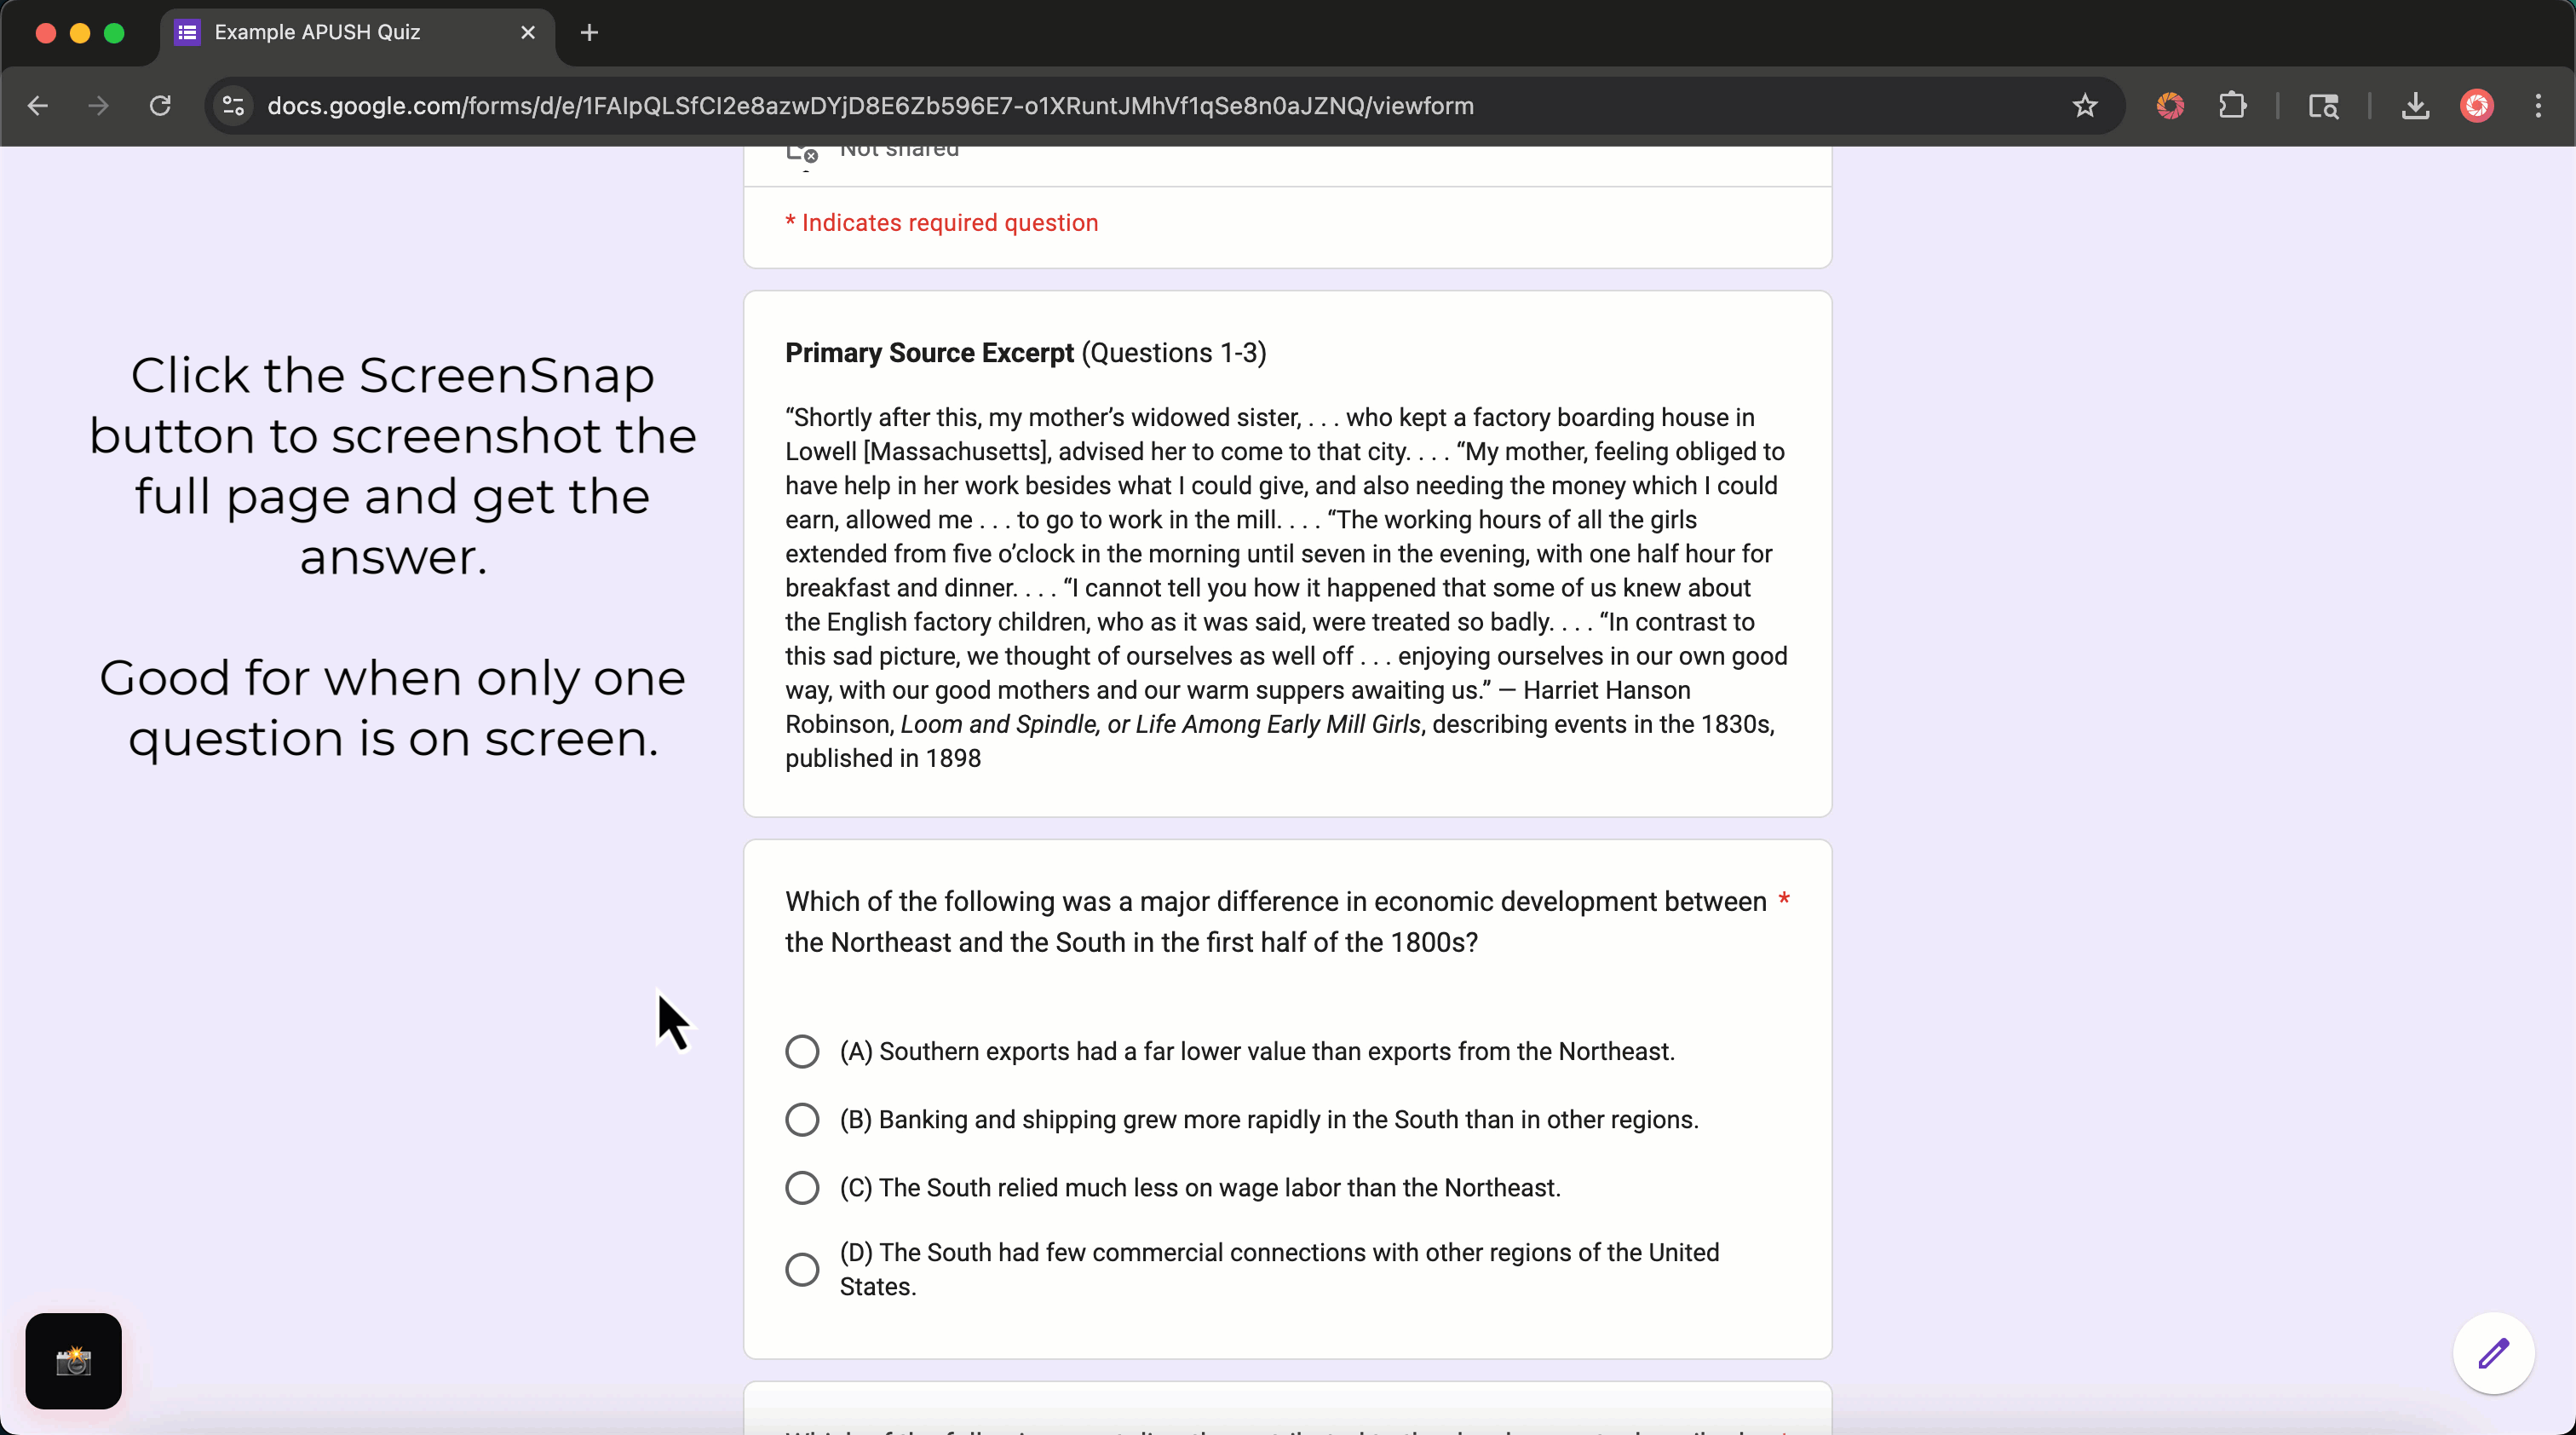The height and width of the screenshot is (1435, 2576).
Task: Open the Chrome profile avatar
Action: pyautogui.click(x=2477, y=106)
